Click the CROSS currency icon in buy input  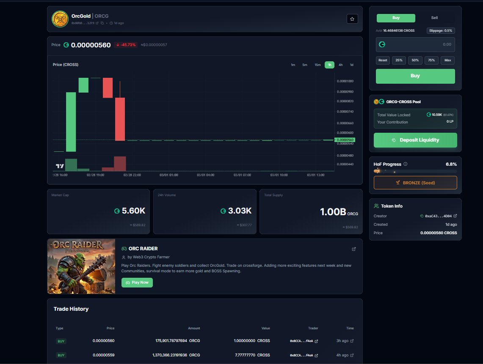click(x=382, y=44)
